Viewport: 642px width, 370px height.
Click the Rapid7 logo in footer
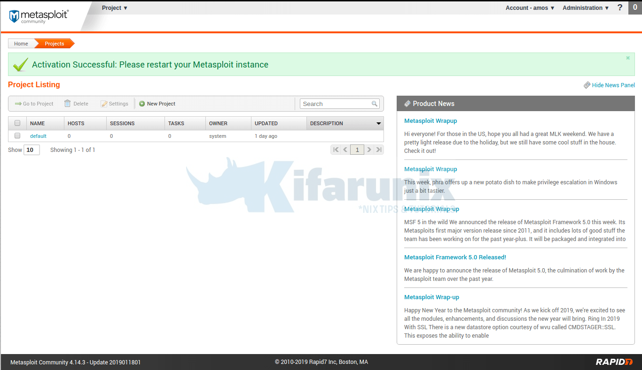614,362
